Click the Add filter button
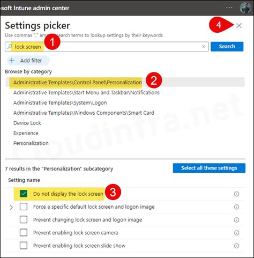This screenshot has width=254, height=258. [28, 61]
